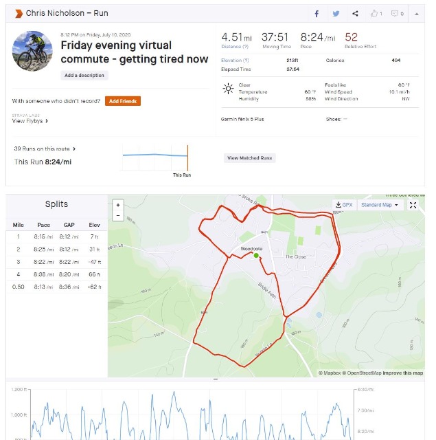Click the athlete profile photo

[32, 51]
